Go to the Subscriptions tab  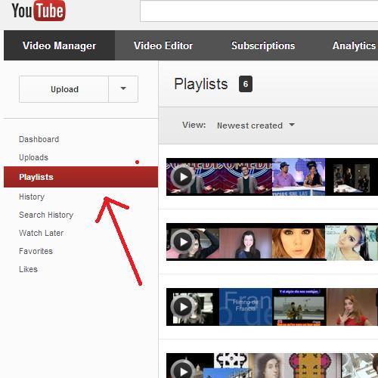pos(263,45)
